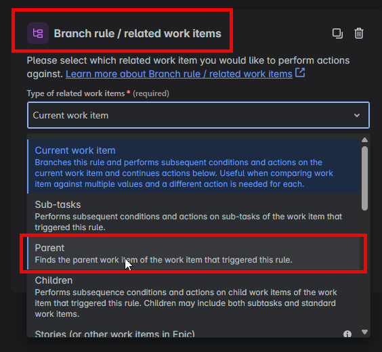The image size is (382, 352).
Task: Select Stories (or other work items in Epic)
Action: point(114,334)
